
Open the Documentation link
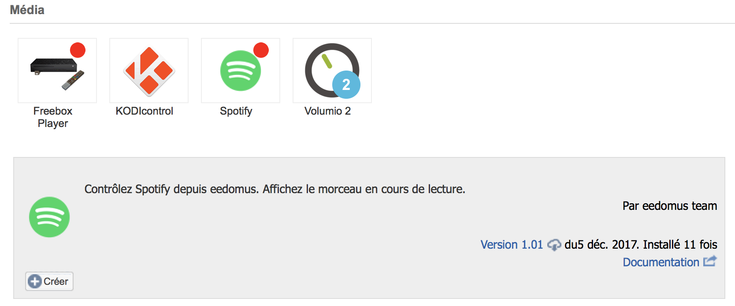661,262
